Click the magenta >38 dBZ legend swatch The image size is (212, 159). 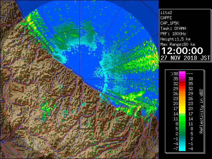point(182,74)
